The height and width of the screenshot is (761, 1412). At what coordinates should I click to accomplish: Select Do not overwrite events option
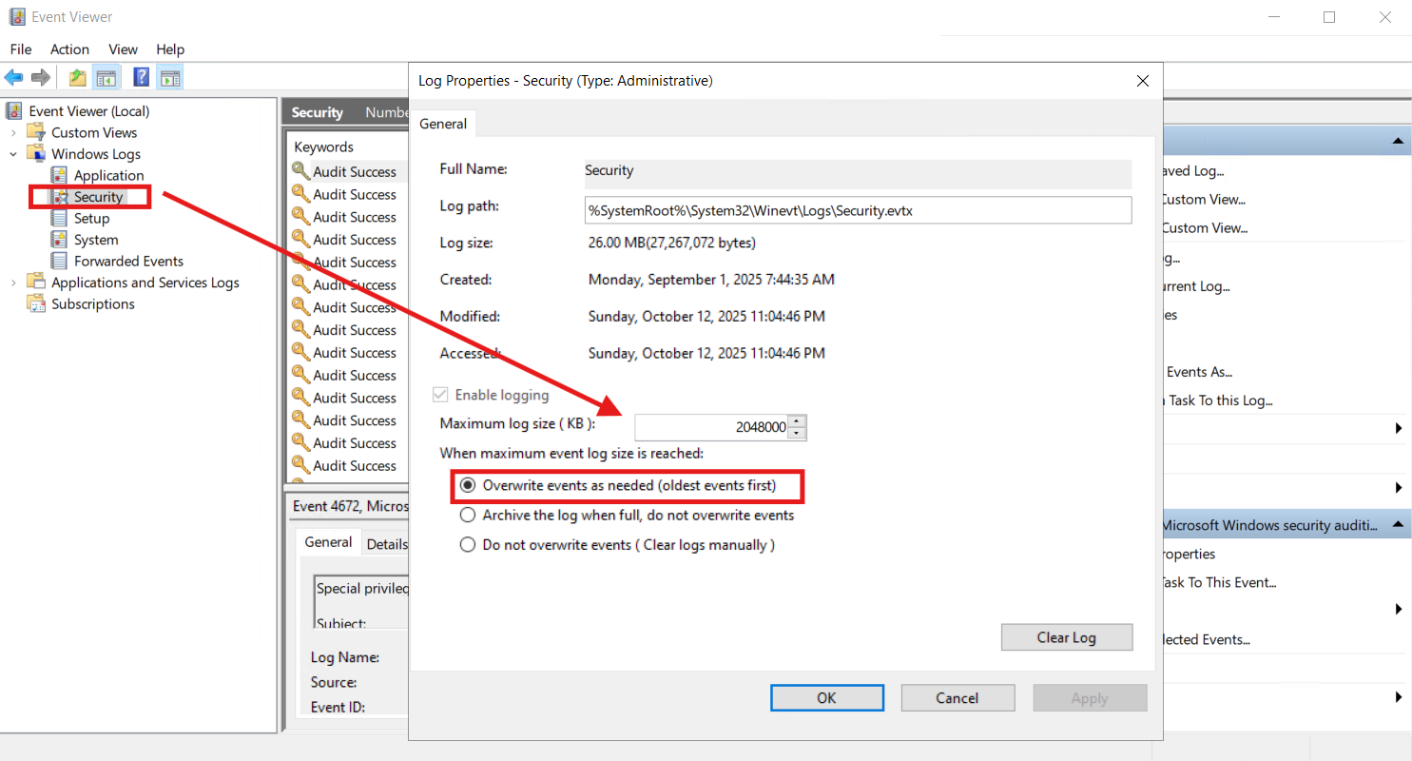pos(468,544)
